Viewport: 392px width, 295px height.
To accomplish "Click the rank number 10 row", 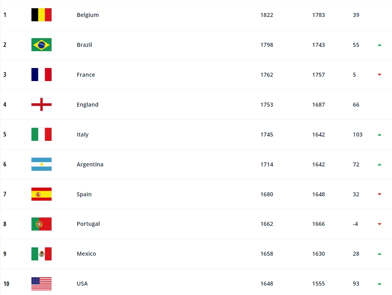I will click(196, 284).
